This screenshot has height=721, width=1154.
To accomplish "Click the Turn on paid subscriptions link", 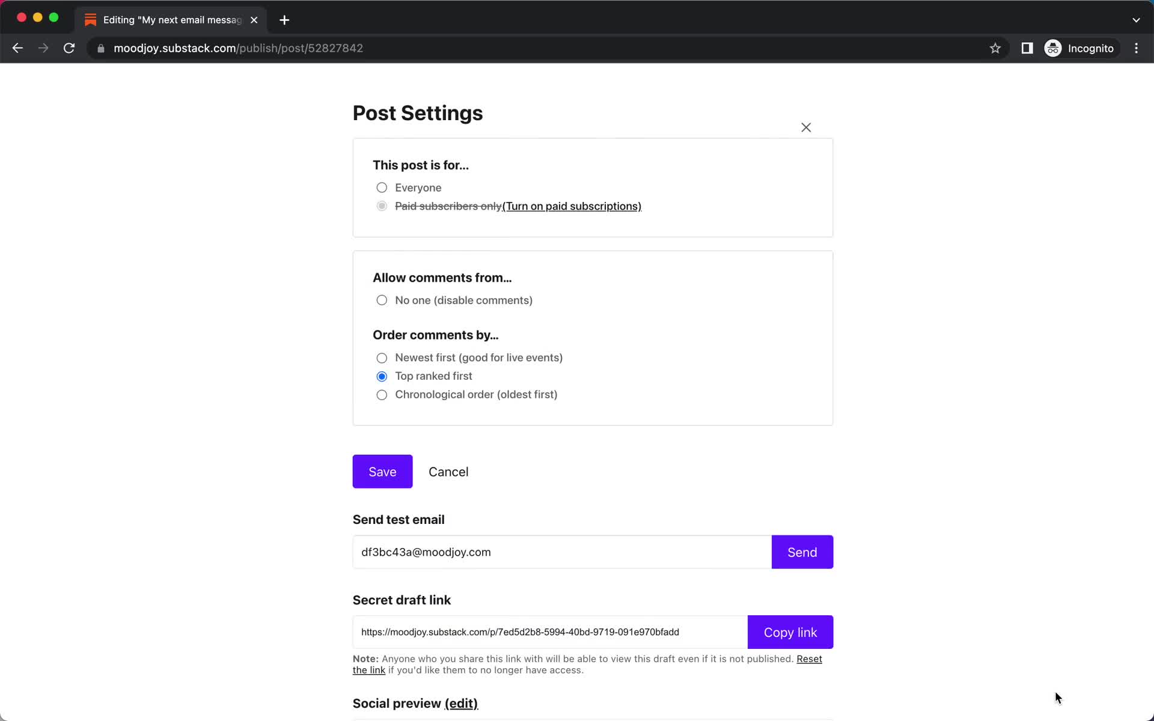I will [572, 206].
